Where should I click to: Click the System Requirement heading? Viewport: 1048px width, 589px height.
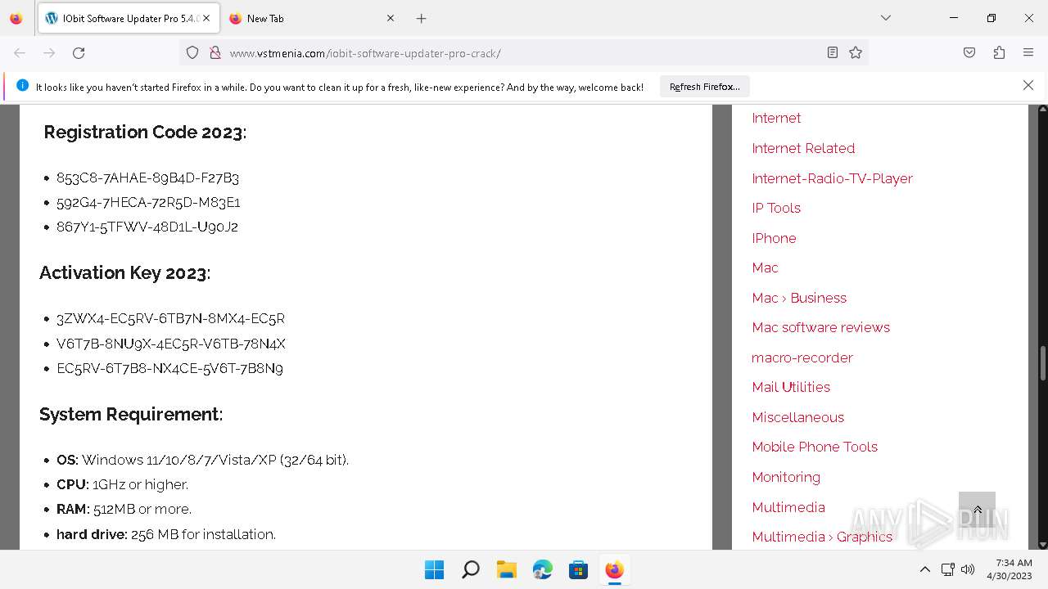pyautogui.click(x=131, y=414)
